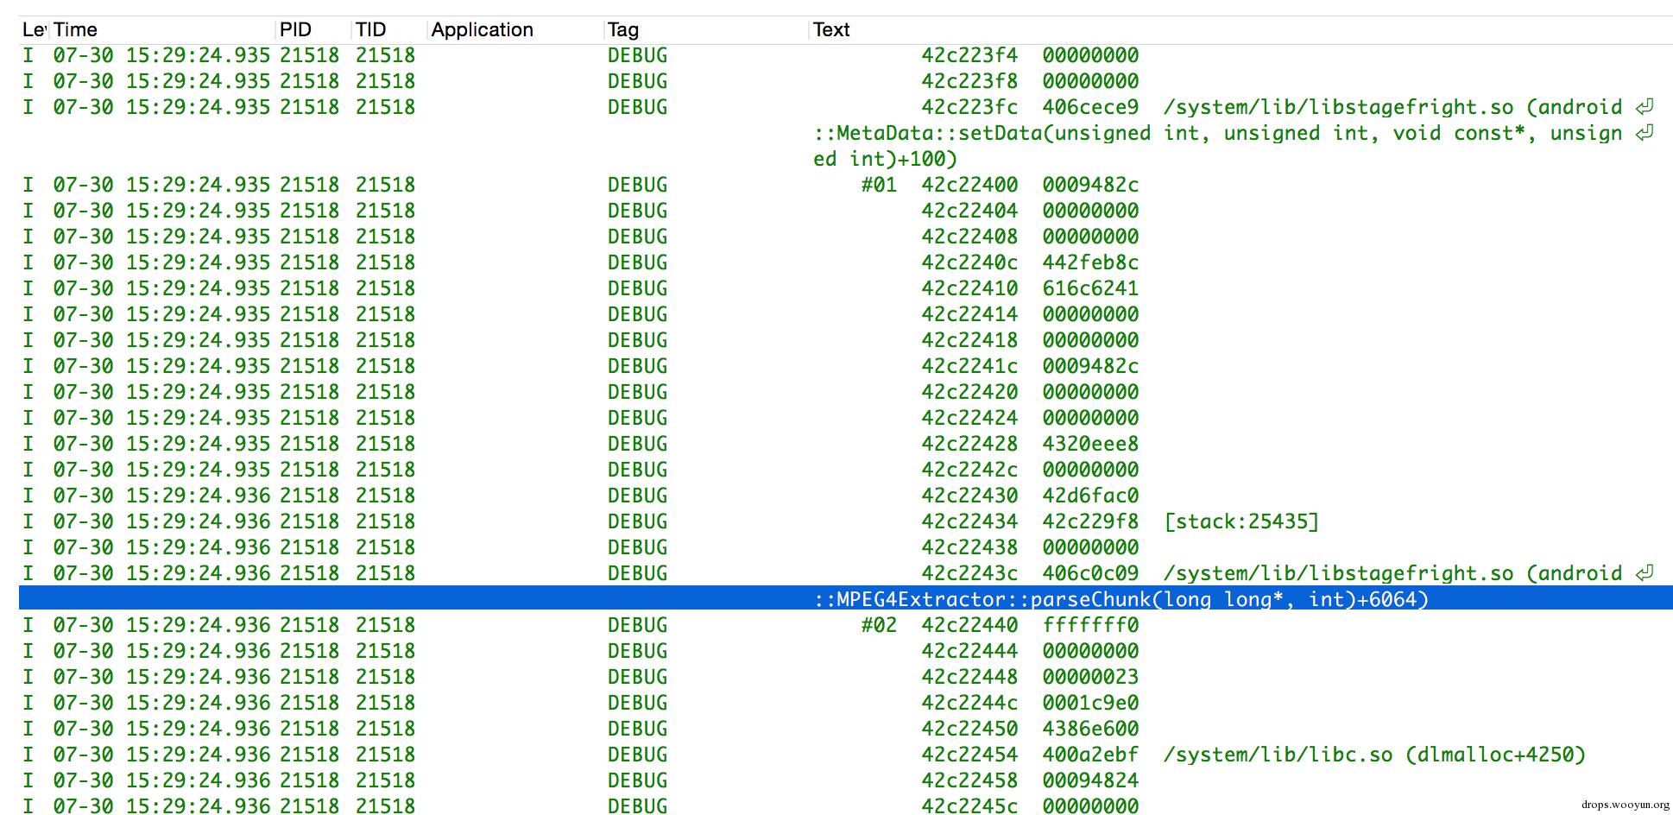
Task: Select row with value 616c6241
Action: click(1089, 288)
